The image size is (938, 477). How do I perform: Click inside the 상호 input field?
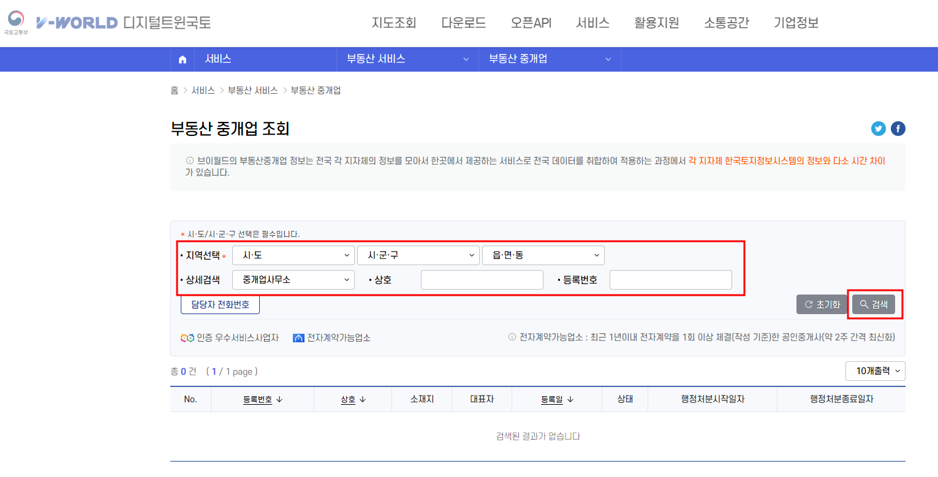[482, 280]
